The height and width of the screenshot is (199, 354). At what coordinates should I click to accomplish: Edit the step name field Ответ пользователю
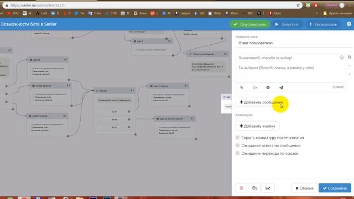click(294, 43)
